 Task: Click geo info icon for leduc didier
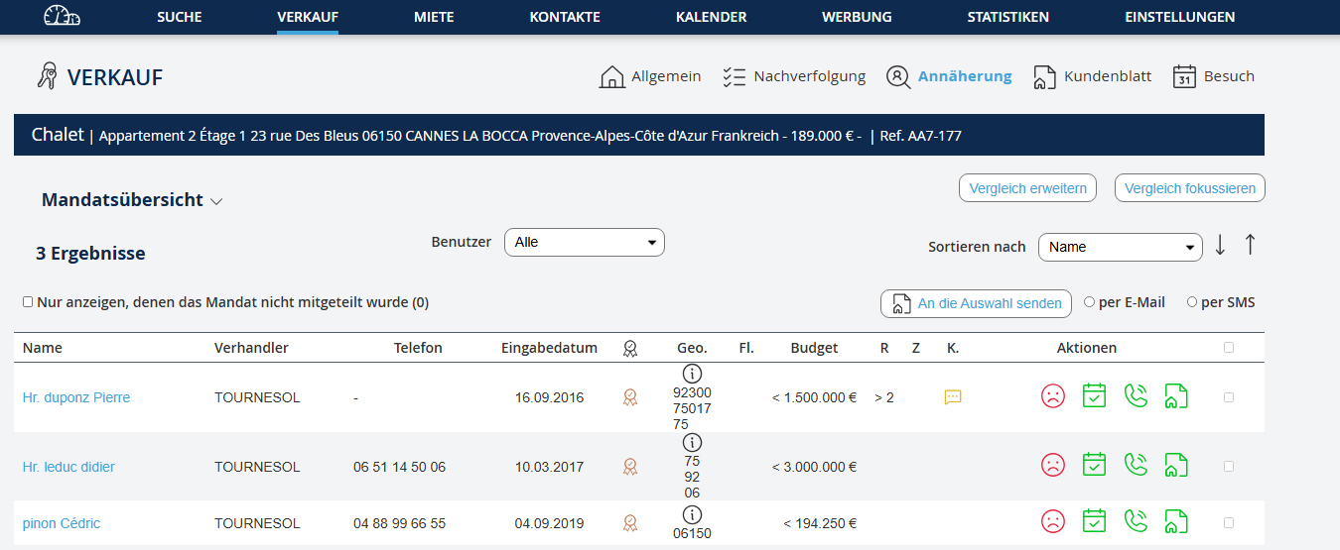[693, 443]
